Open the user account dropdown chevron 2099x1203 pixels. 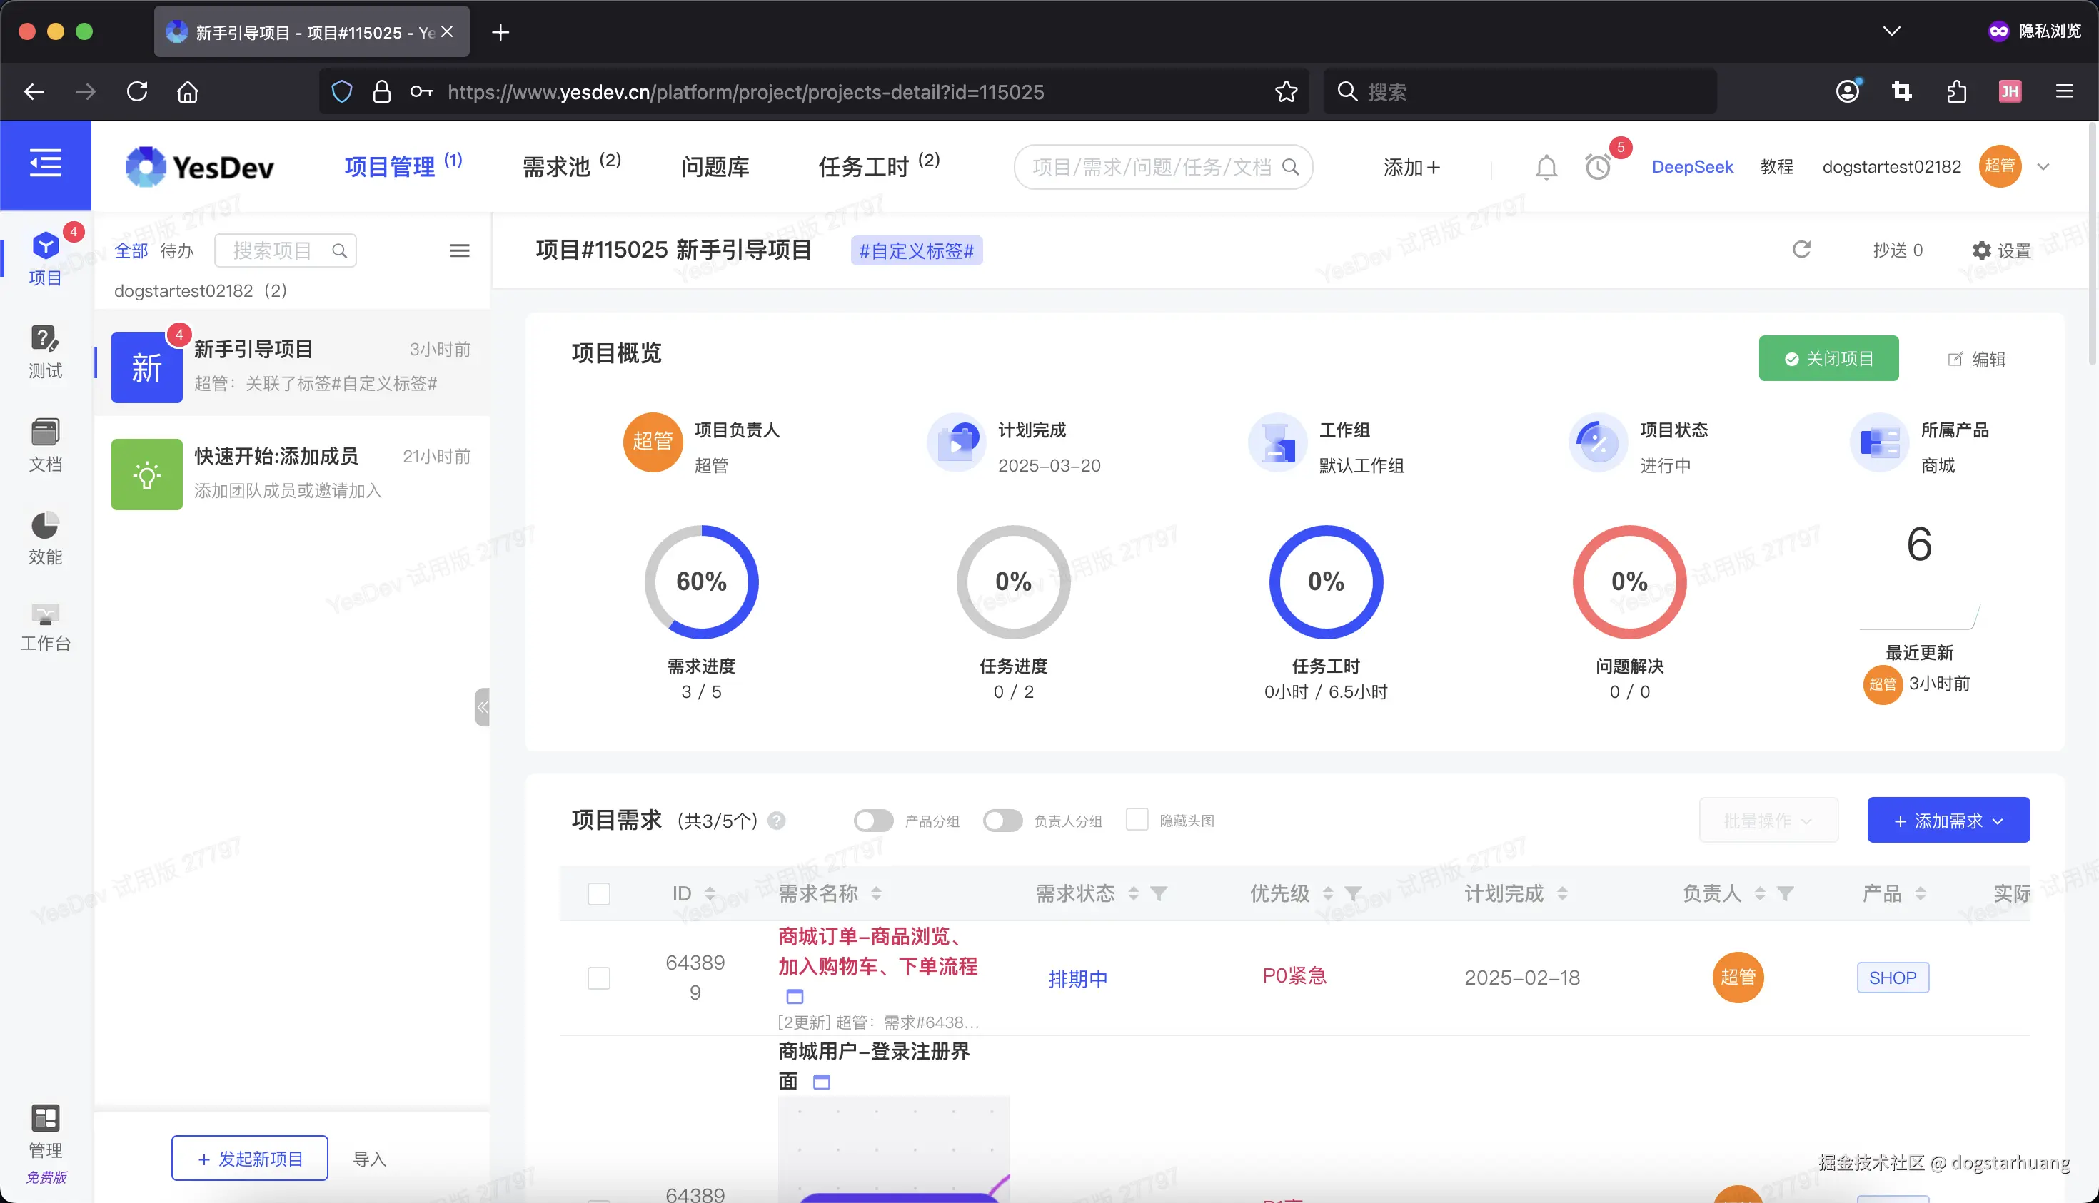[2043, 166]
